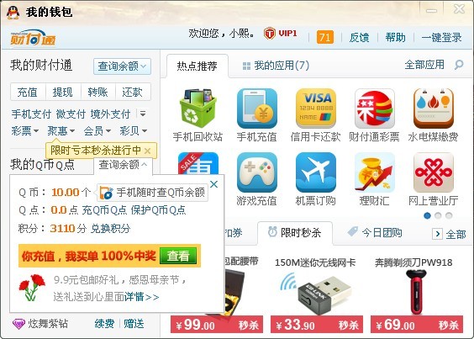474x339 pixels.
Task: Expand the 聚惠 dropdown menu
Action: tap(61, 131)
